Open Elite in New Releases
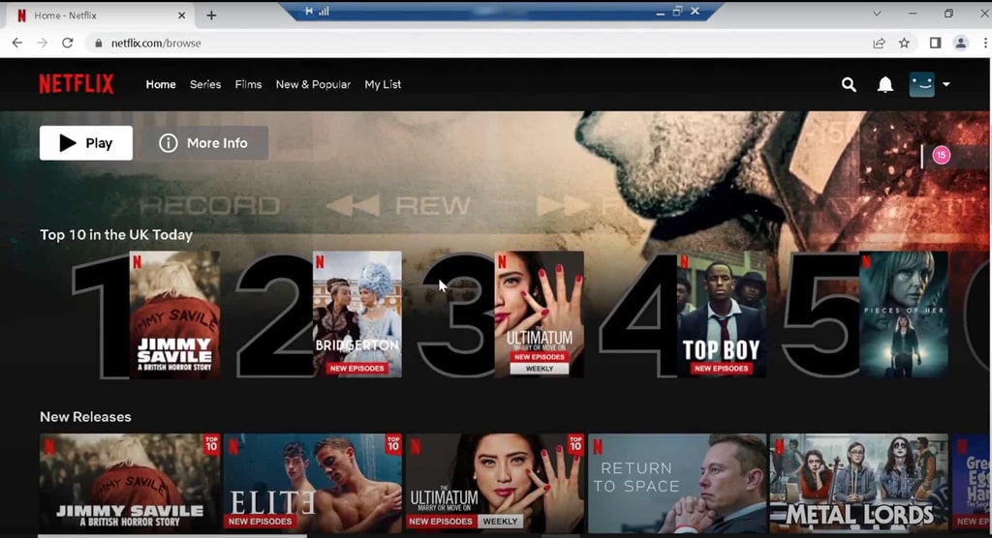Screen dimensions: 992x538 pyautogui.click(x=313, y=483)
